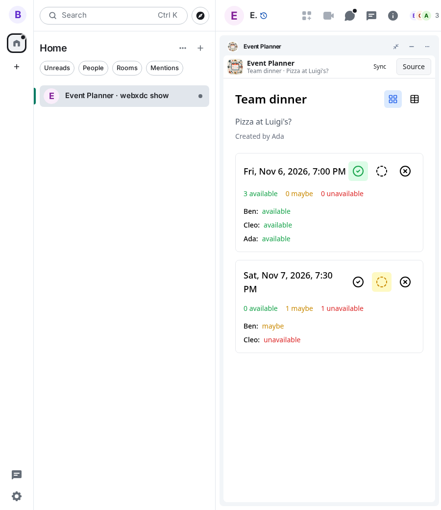The width and height of the screenshot is (441, 510).
Task: Switch to card grid view
Action: [x=393, y=99]
